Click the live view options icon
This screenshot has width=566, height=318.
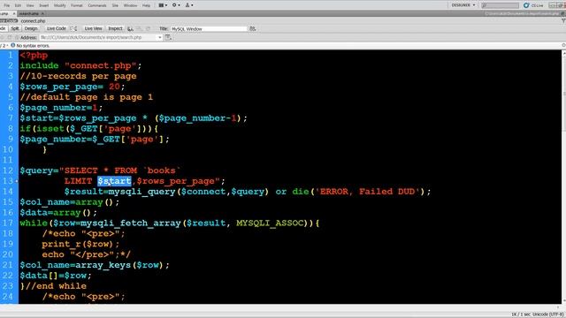(168, 37)
